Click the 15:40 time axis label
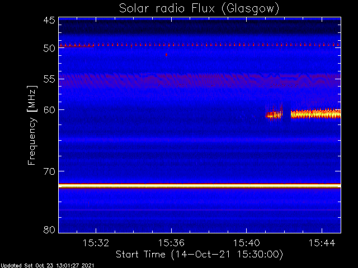 pyautogui.click(x=246, y=243)
